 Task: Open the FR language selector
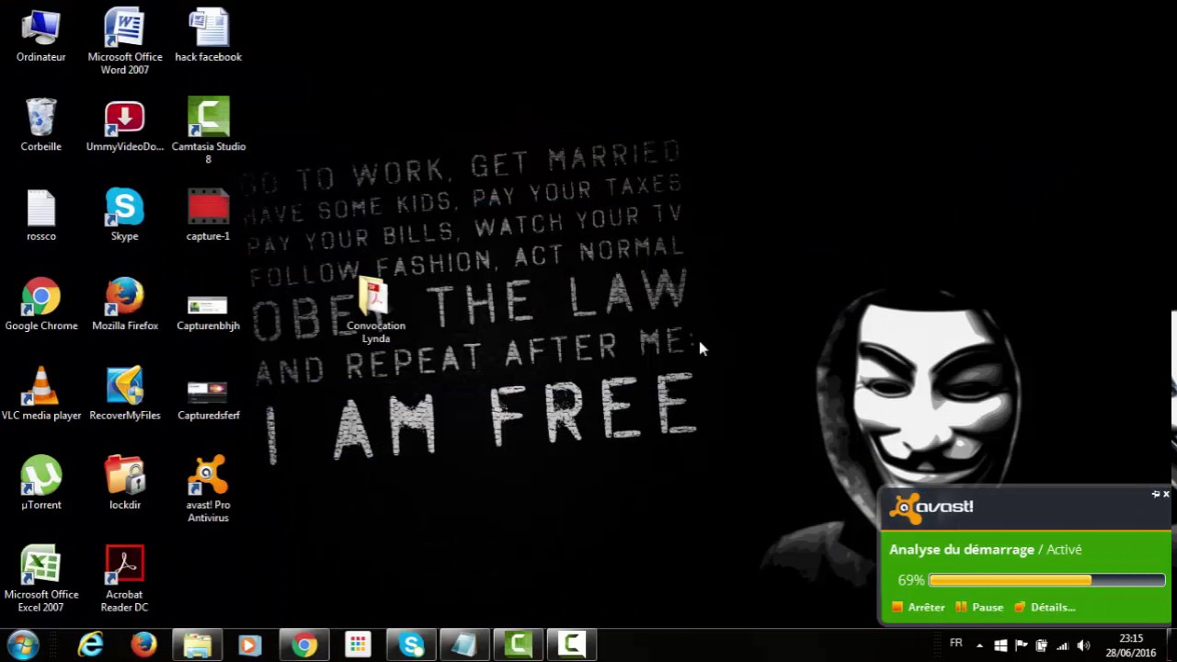pos(956,643)
